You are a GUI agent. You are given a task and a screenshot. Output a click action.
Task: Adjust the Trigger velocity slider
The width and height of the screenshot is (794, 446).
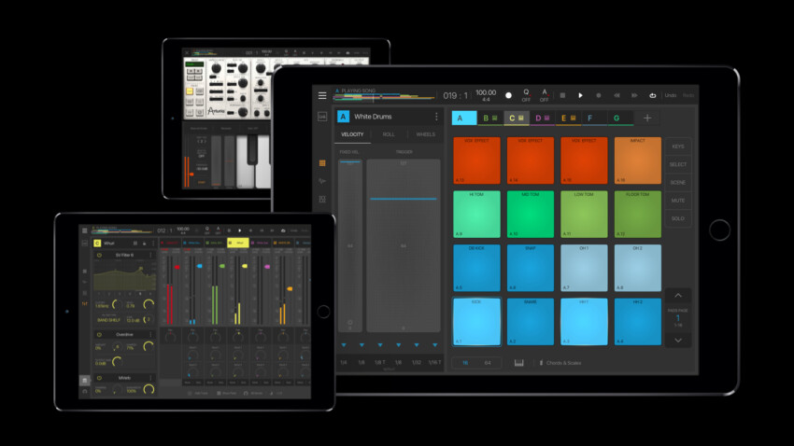pyautogui.click(x=404, y=245)
